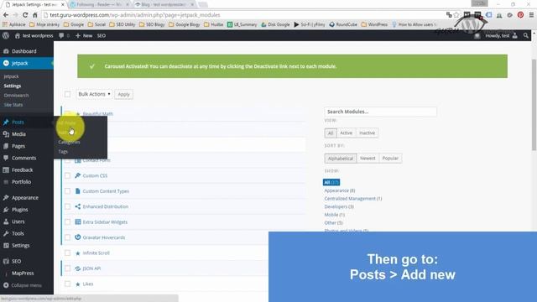
Task: Click the Appearance brush icon
Action: click(x=6, y=198)
